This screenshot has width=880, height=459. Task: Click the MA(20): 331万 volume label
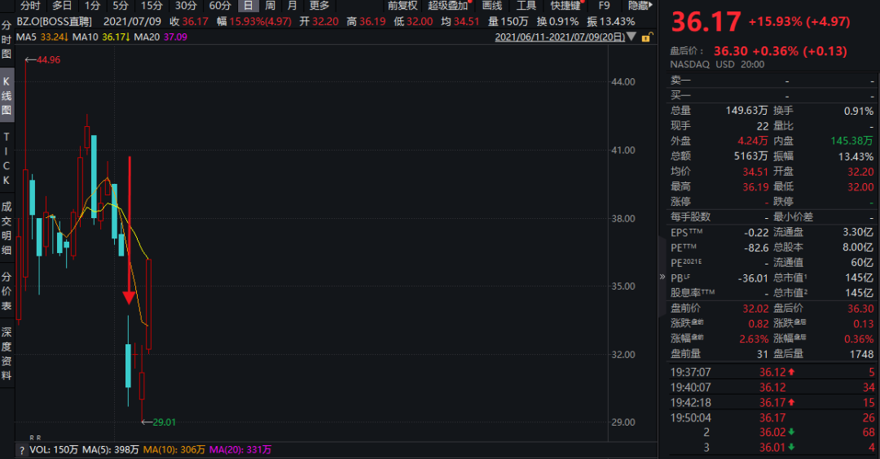[240, 450]
